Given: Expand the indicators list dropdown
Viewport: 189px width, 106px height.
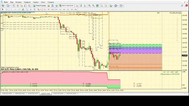Looking at the screenshot, I should [x=113, y=6].
